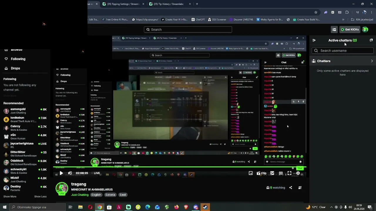Pop out the chat window icon
Viewport: 376px width, 211px height.
pyautogui.click(x=371, y=40)
